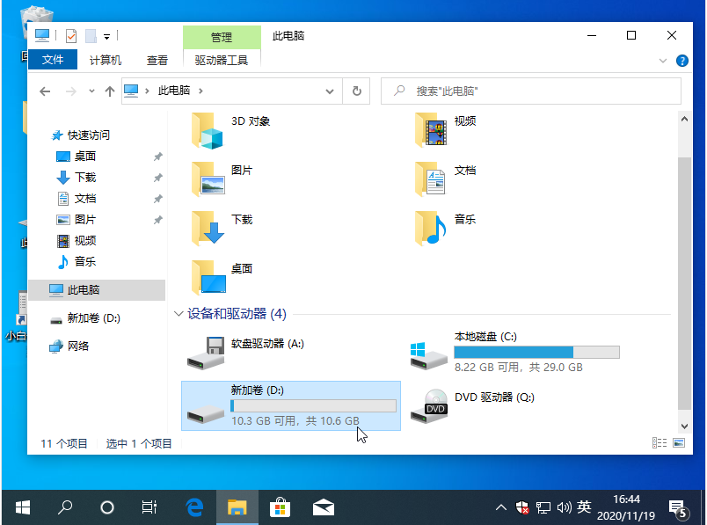Screen dimensions: 707x525
Task: Click inside the 搜索此电脑 search box
Action: coord(528,91)
